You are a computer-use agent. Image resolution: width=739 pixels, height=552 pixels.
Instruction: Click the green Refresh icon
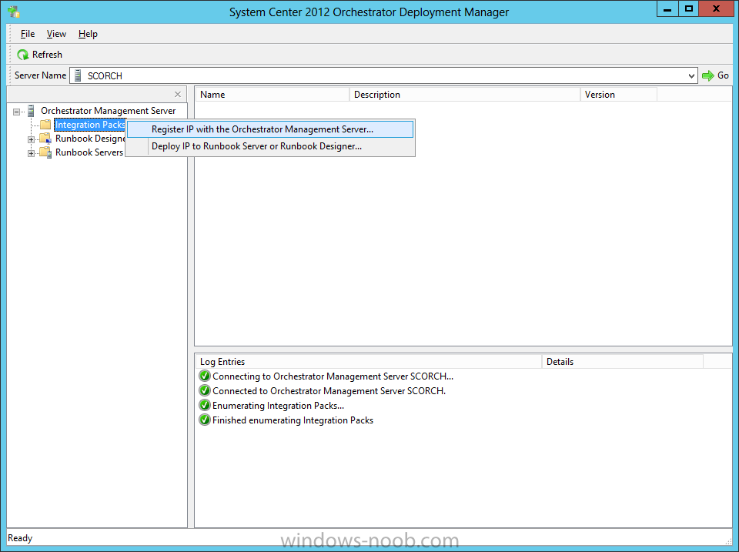[22, 55]
